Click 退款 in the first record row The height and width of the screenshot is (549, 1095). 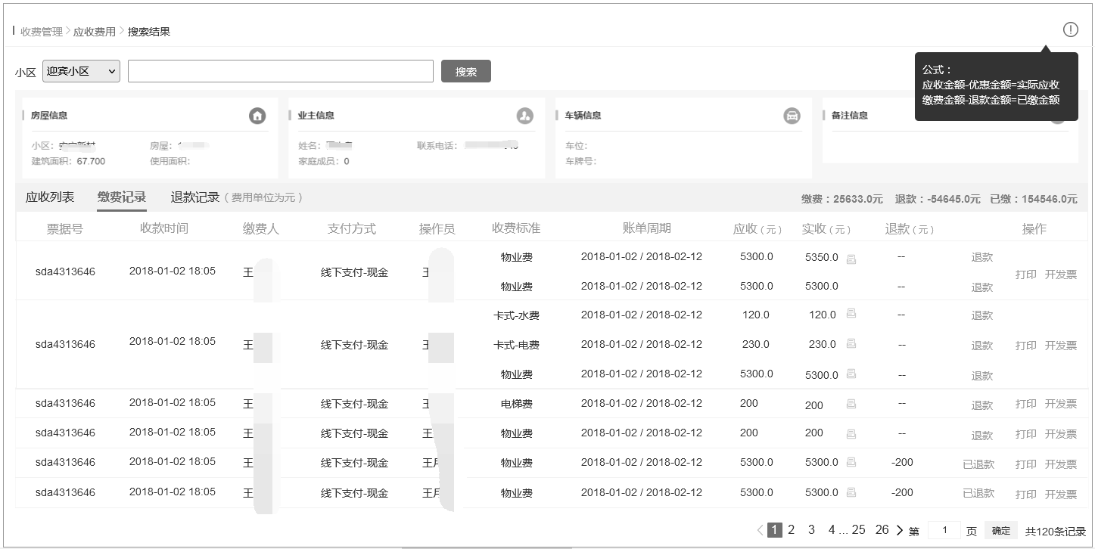point(981,257)
